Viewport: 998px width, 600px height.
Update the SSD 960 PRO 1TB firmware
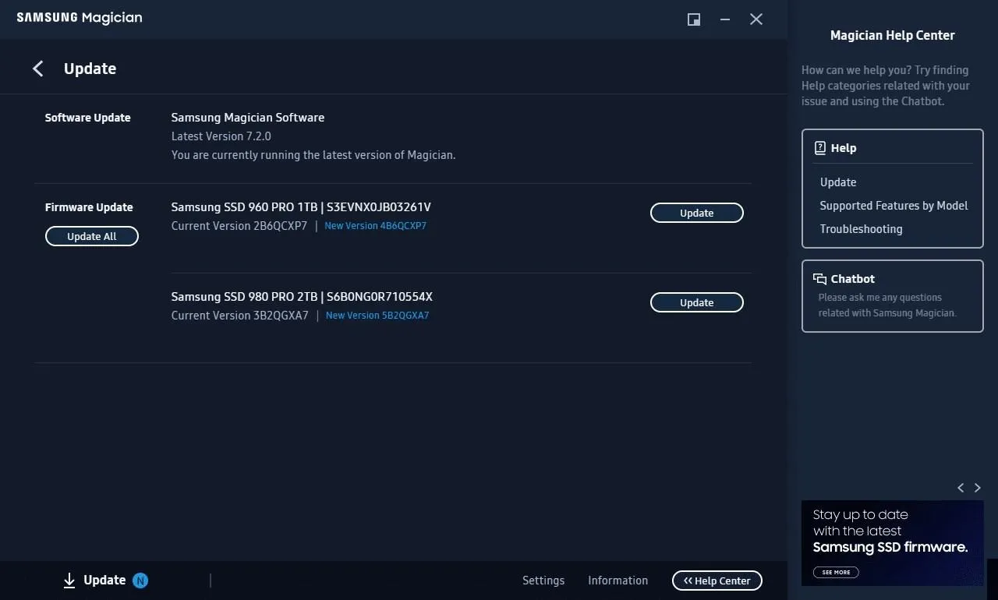pos(697,213)
